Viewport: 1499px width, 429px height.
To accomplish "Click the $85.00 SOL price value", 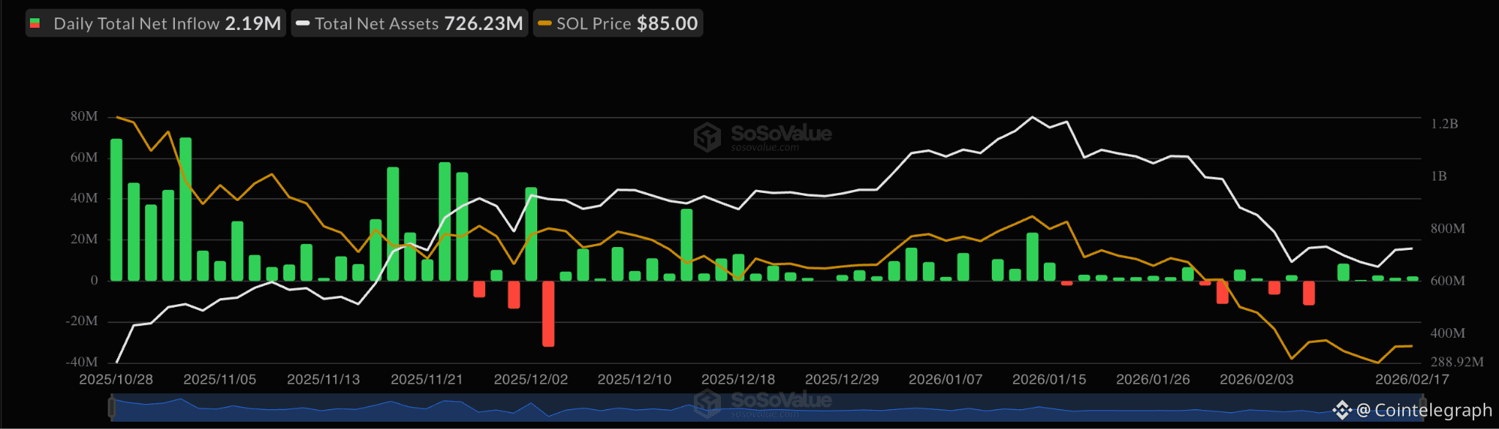I will coord(667,23).
